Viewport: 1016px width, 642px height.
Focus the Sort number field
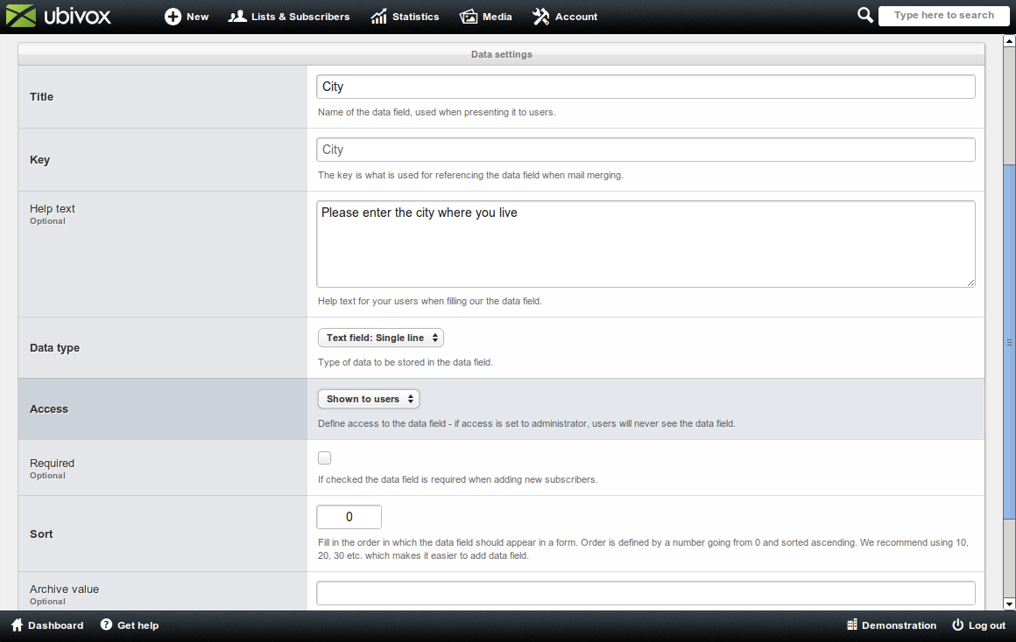349,517
